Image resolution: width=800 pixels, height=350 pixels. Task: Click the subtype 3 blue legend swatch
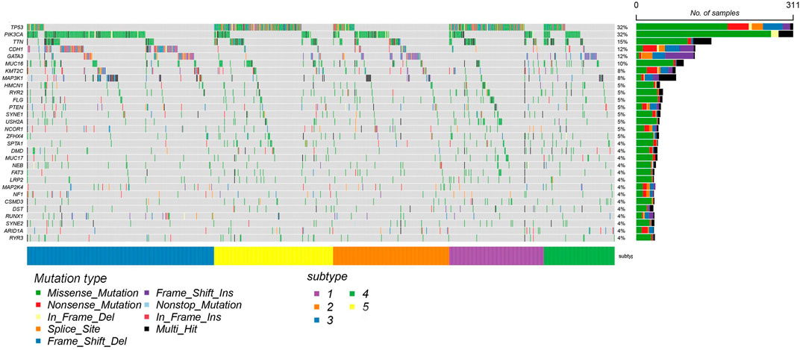click(x=317, y=320)
